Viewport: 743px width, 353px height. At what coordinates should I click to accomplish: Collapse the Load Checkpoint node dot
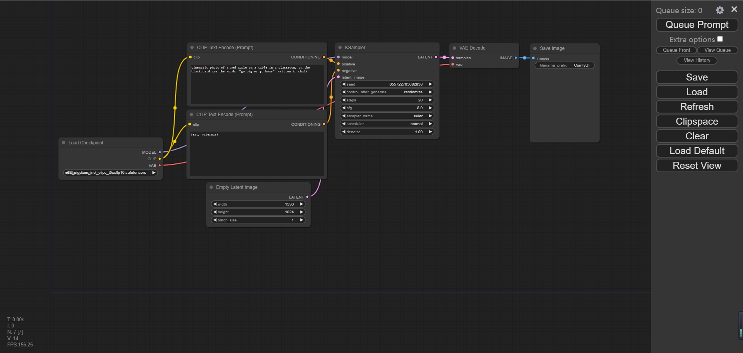tap(63, 143)
